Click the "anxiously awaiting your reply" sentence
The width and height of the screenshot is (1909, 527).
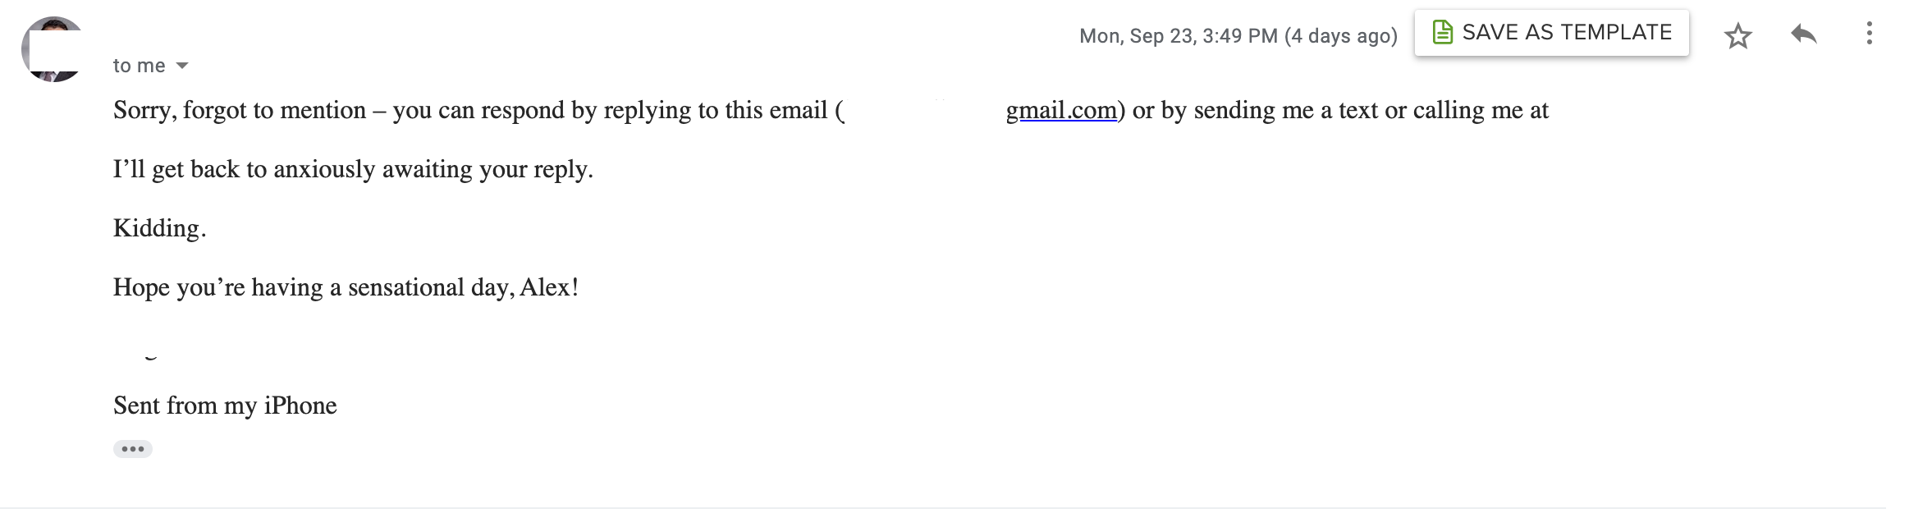point(352,169)
